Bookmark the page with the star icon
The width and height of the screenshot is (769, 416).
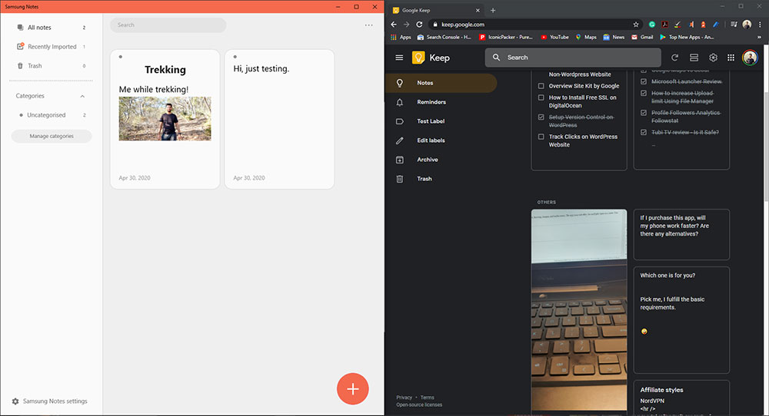[636, 25]
